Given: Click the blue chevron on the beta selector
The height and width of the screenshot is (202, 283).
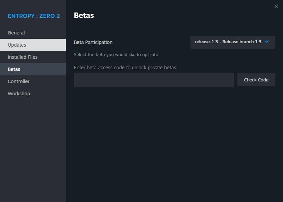Looking at the screenshot, I should pos(267,42).
